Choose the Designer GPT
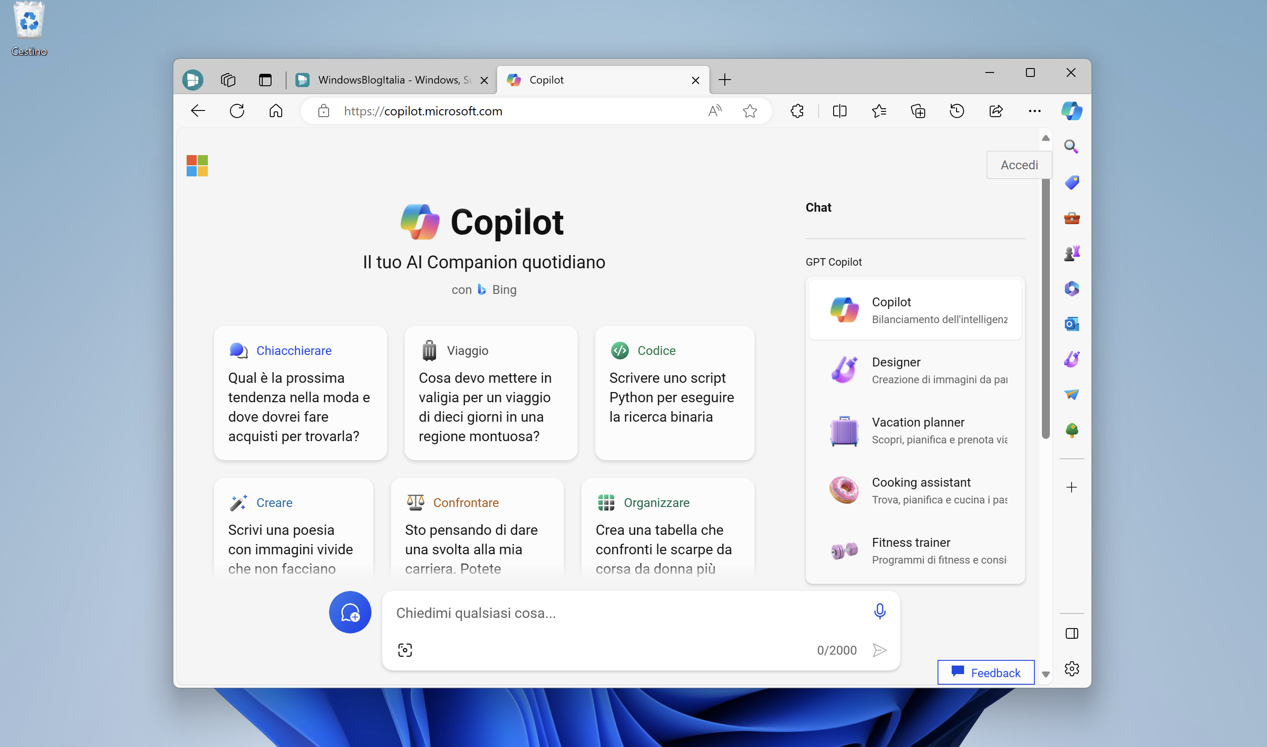This screenshot has height=747, width=1267. coord(915,370)
